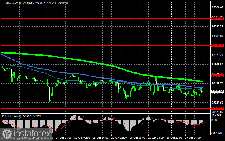Screen dimensions: 225x141
Task: Click the 85301.45 price axis value
Action: pyautogui.click(x=218, y=7)
